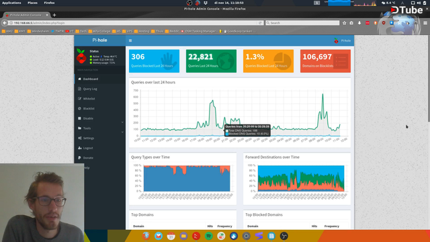Open the Blacklist page in sidebar

[x=100, y=109]
